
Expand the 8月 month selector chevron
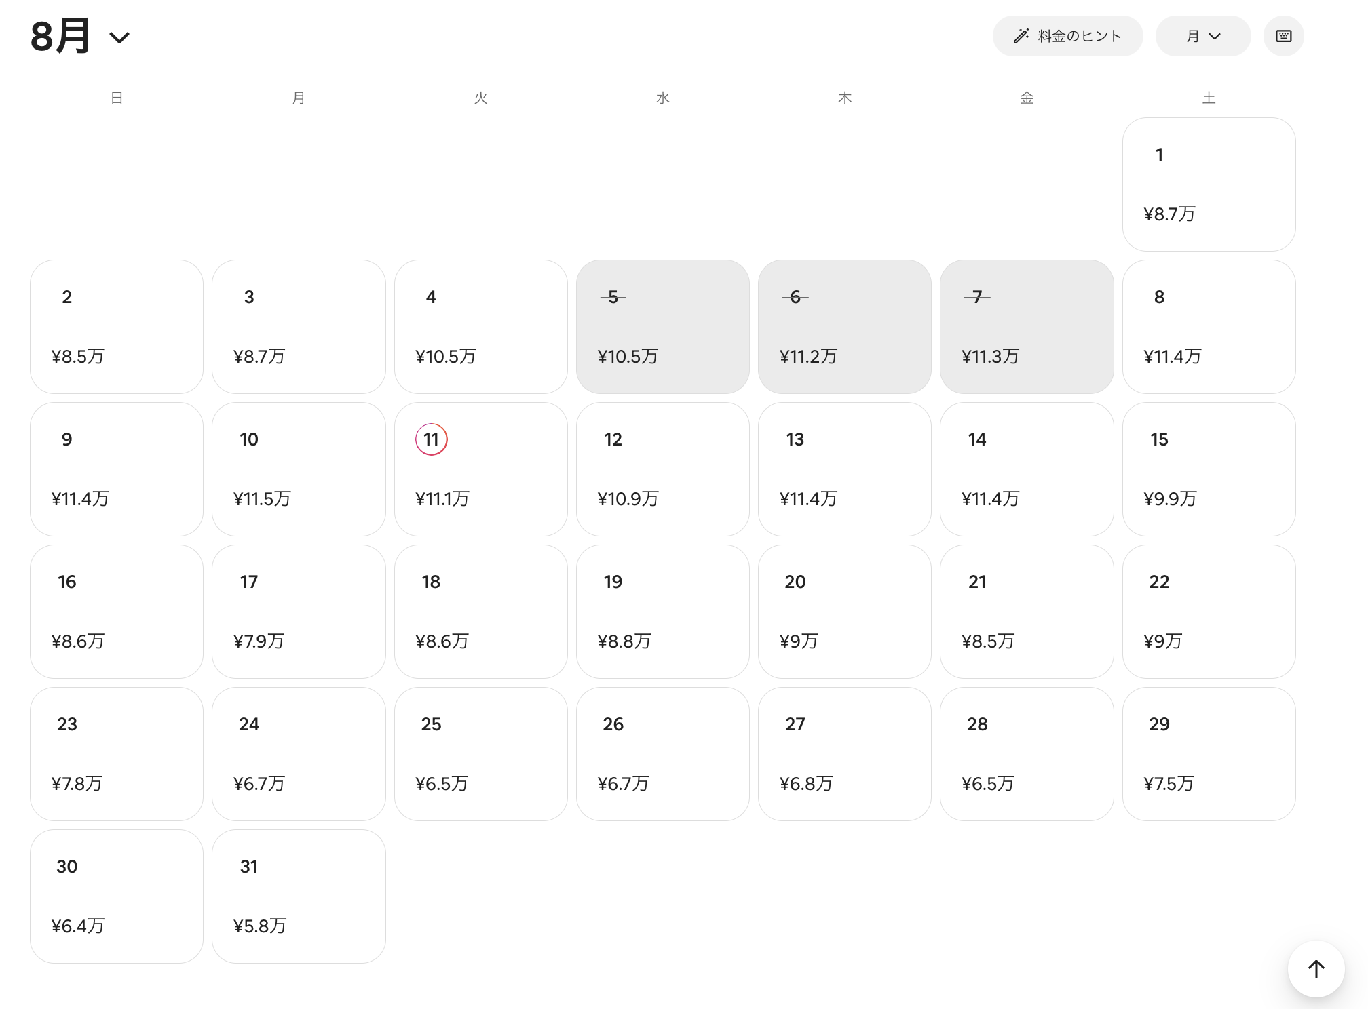pos(119,38)
